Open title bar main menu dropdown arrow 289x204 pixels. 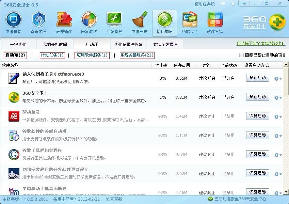point(244,3)
